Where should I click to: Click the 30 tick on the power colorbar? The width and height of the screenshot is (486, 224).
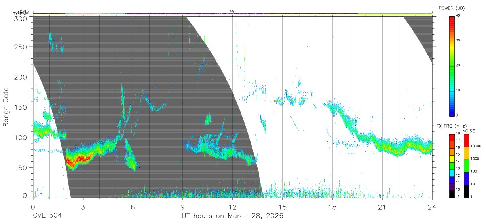pos(458,40)
